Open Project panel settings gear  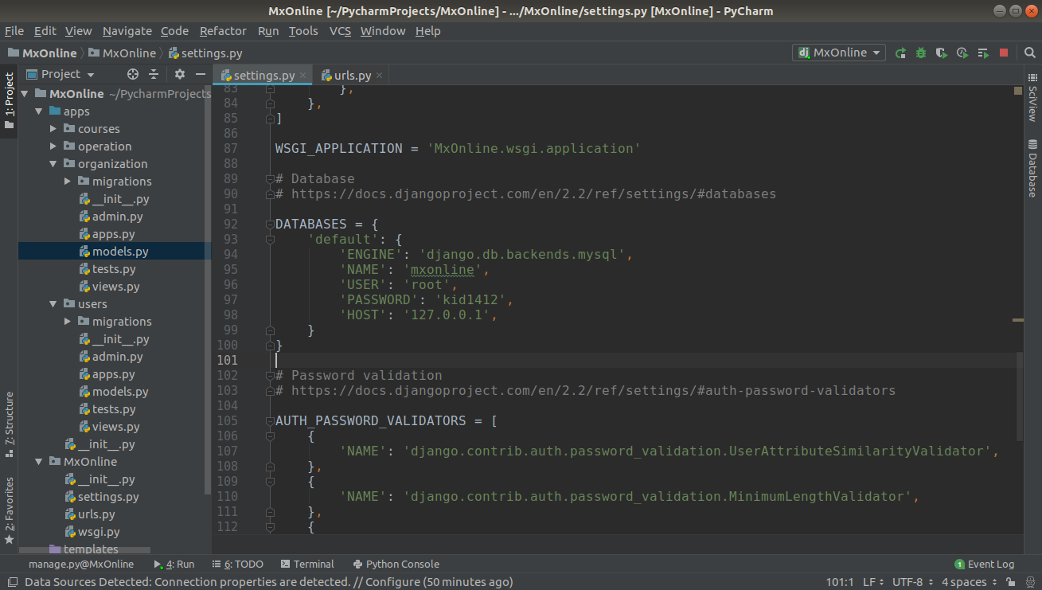[179, 73]
